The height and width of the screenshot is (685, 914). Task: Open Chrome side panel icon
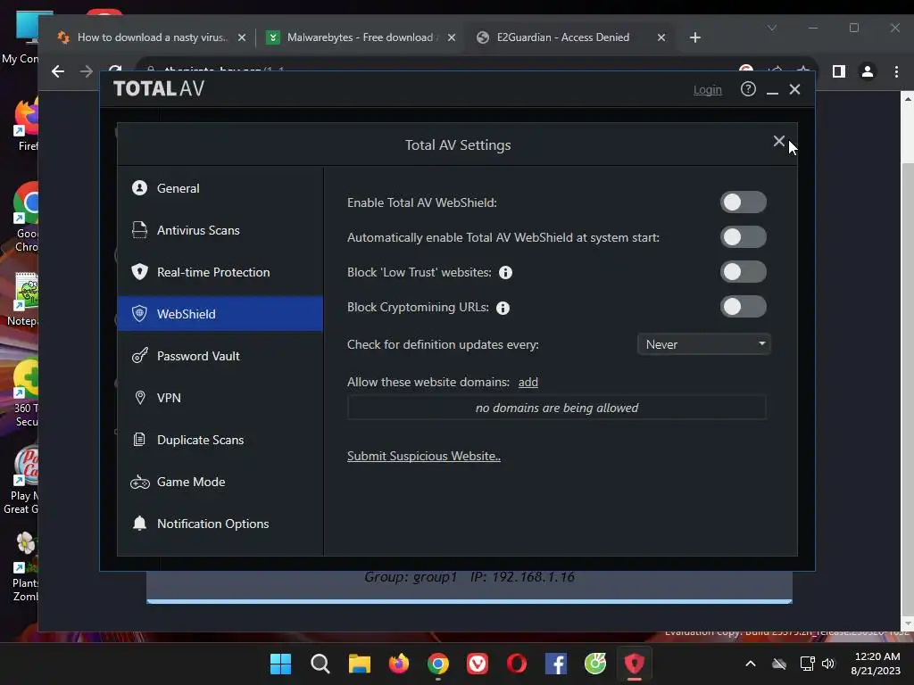coord(839,71)
